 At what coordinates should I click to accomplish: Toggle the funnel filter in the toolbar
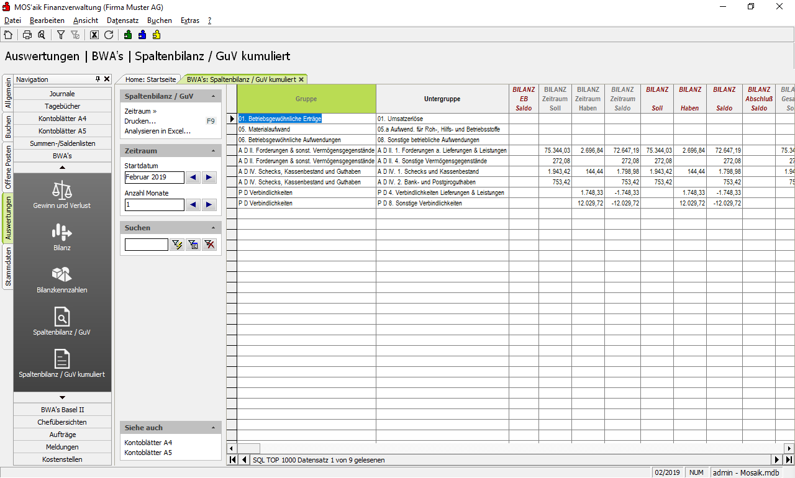61,35
